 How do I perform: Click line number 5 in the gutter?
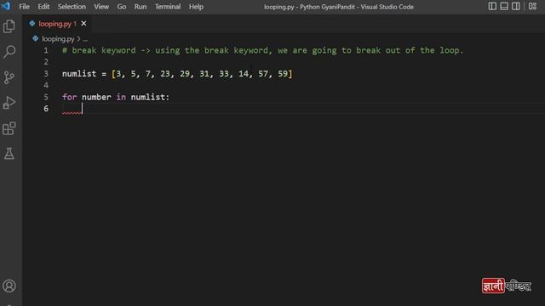[x=46, y=97]
